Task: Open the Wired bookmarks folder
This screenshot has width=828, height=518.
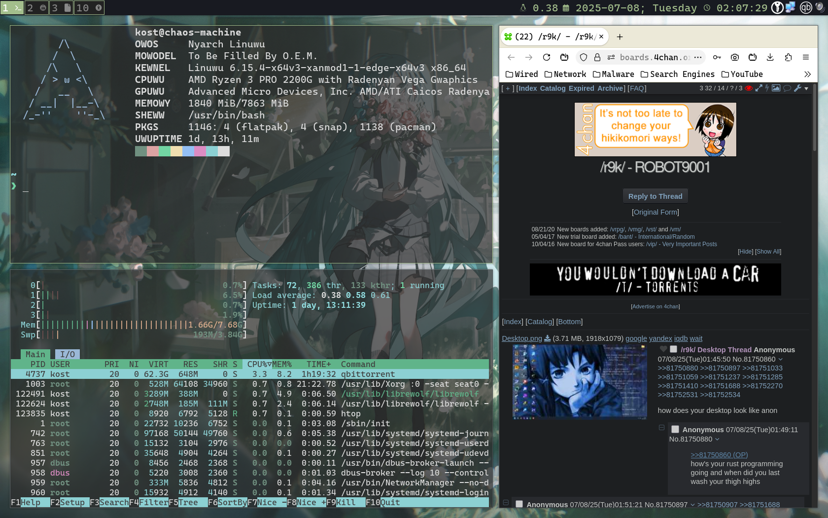Action: tap(522, 74)
